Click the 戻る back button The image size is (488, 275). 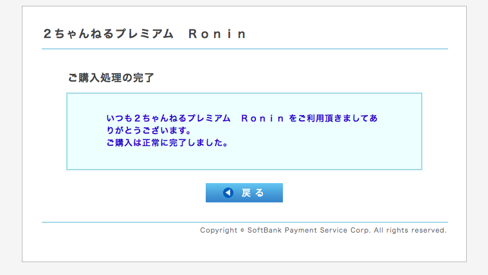pyautogui.click(x=244, y=193)
